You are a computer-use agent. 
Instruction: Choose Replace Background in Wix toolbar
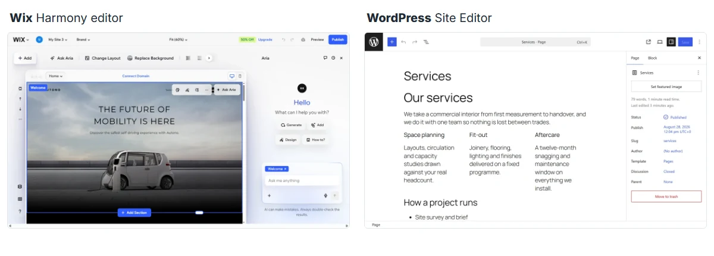click(151, 58)
